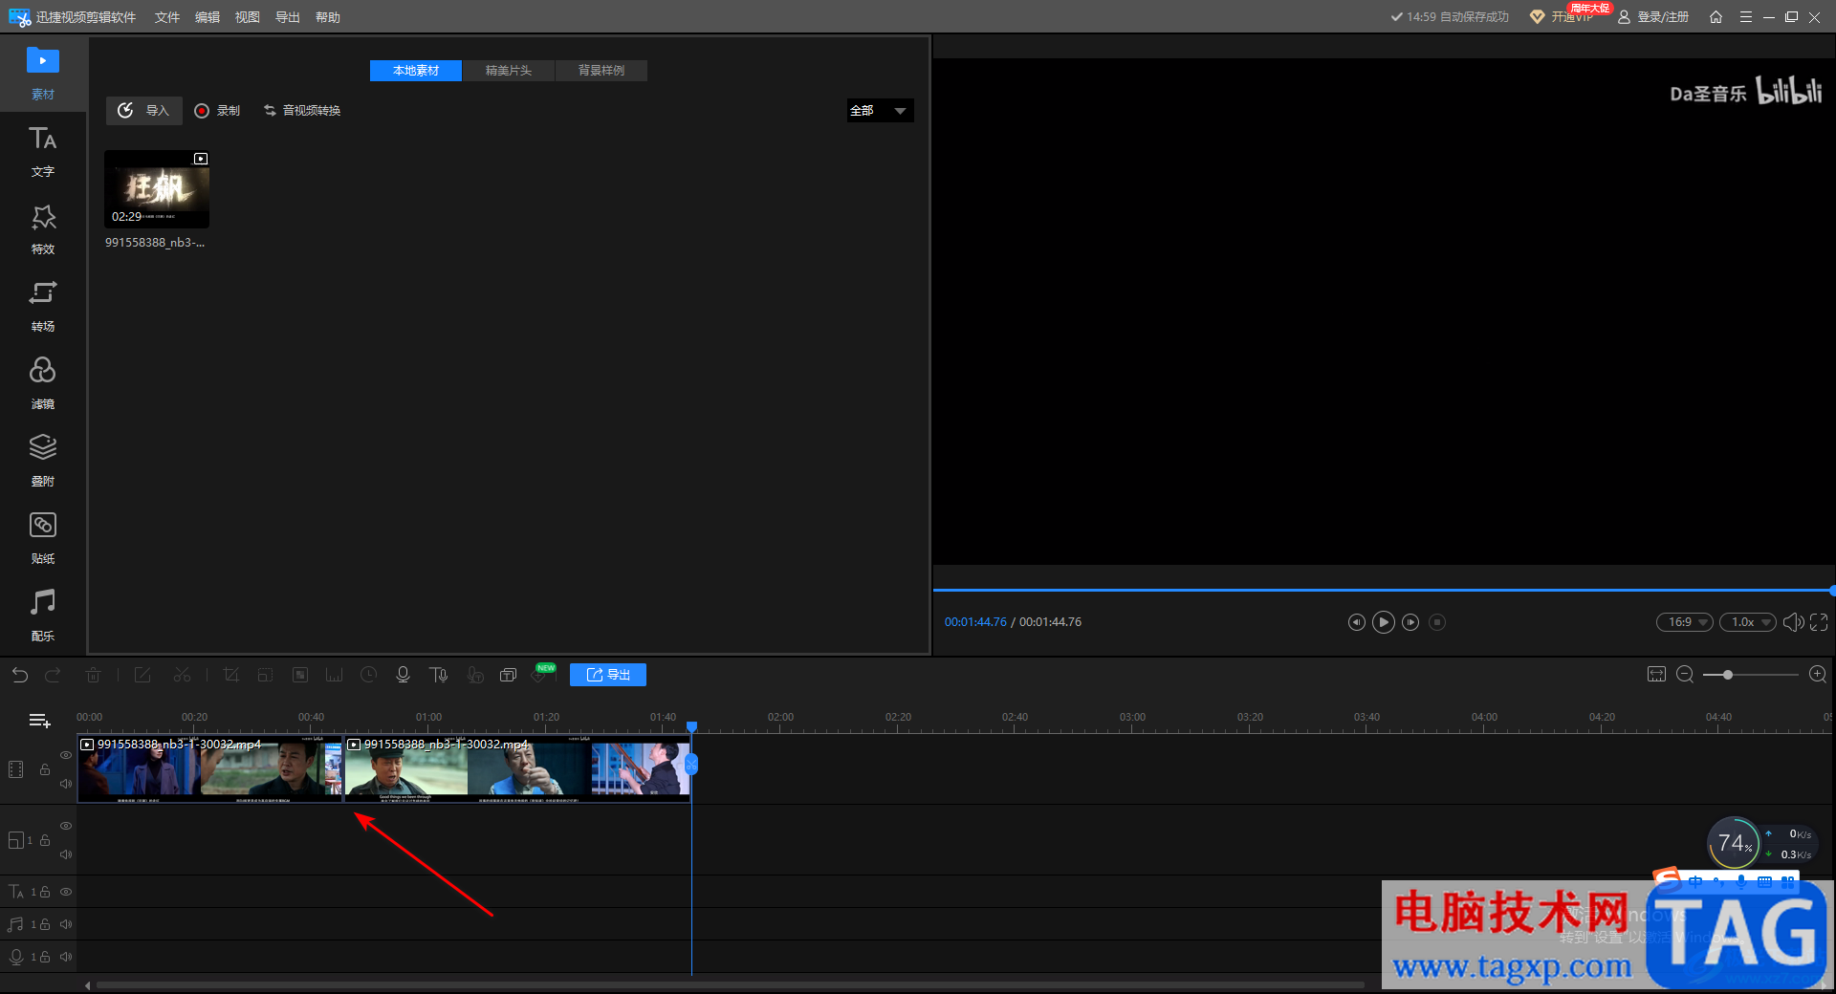
Task: Click the edit pencil icon
Action: coord(142,675)
